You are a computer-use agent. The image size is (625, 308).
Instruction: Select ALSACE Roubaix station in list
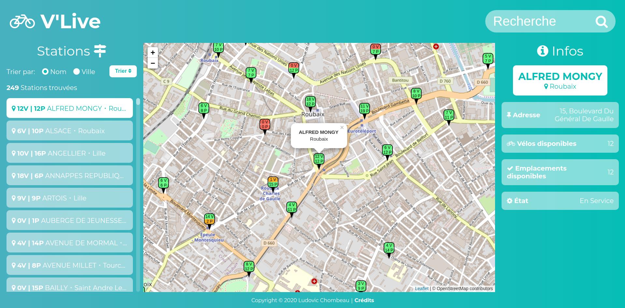click(70, 131)
